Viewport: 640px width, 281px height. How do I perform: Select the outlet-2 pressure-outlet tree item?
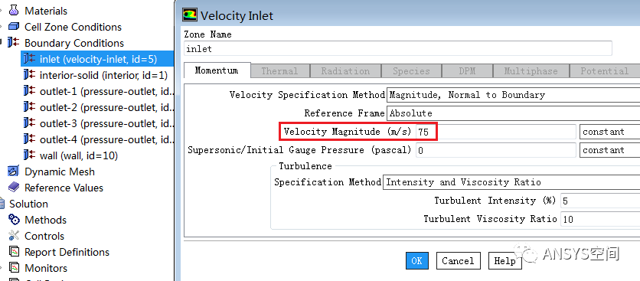[98, 107]
